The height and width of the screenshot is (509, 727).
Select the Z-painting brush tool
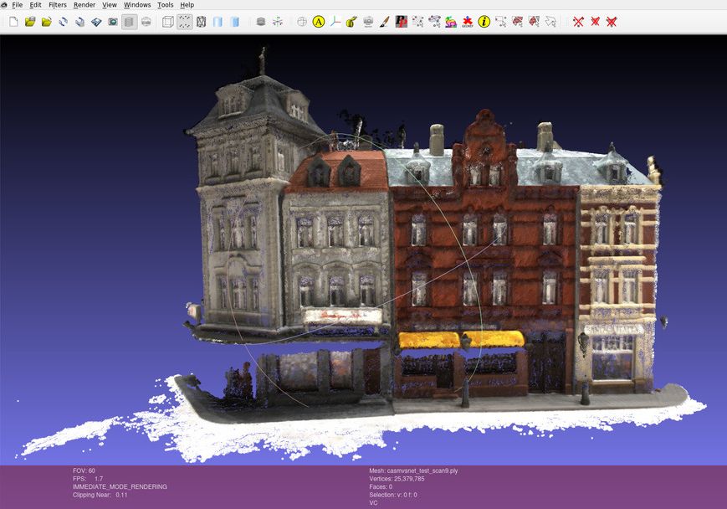(384, 21)
